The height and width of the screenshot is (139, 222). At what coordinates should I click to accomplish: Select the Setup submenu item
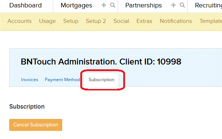pos(71,21)
